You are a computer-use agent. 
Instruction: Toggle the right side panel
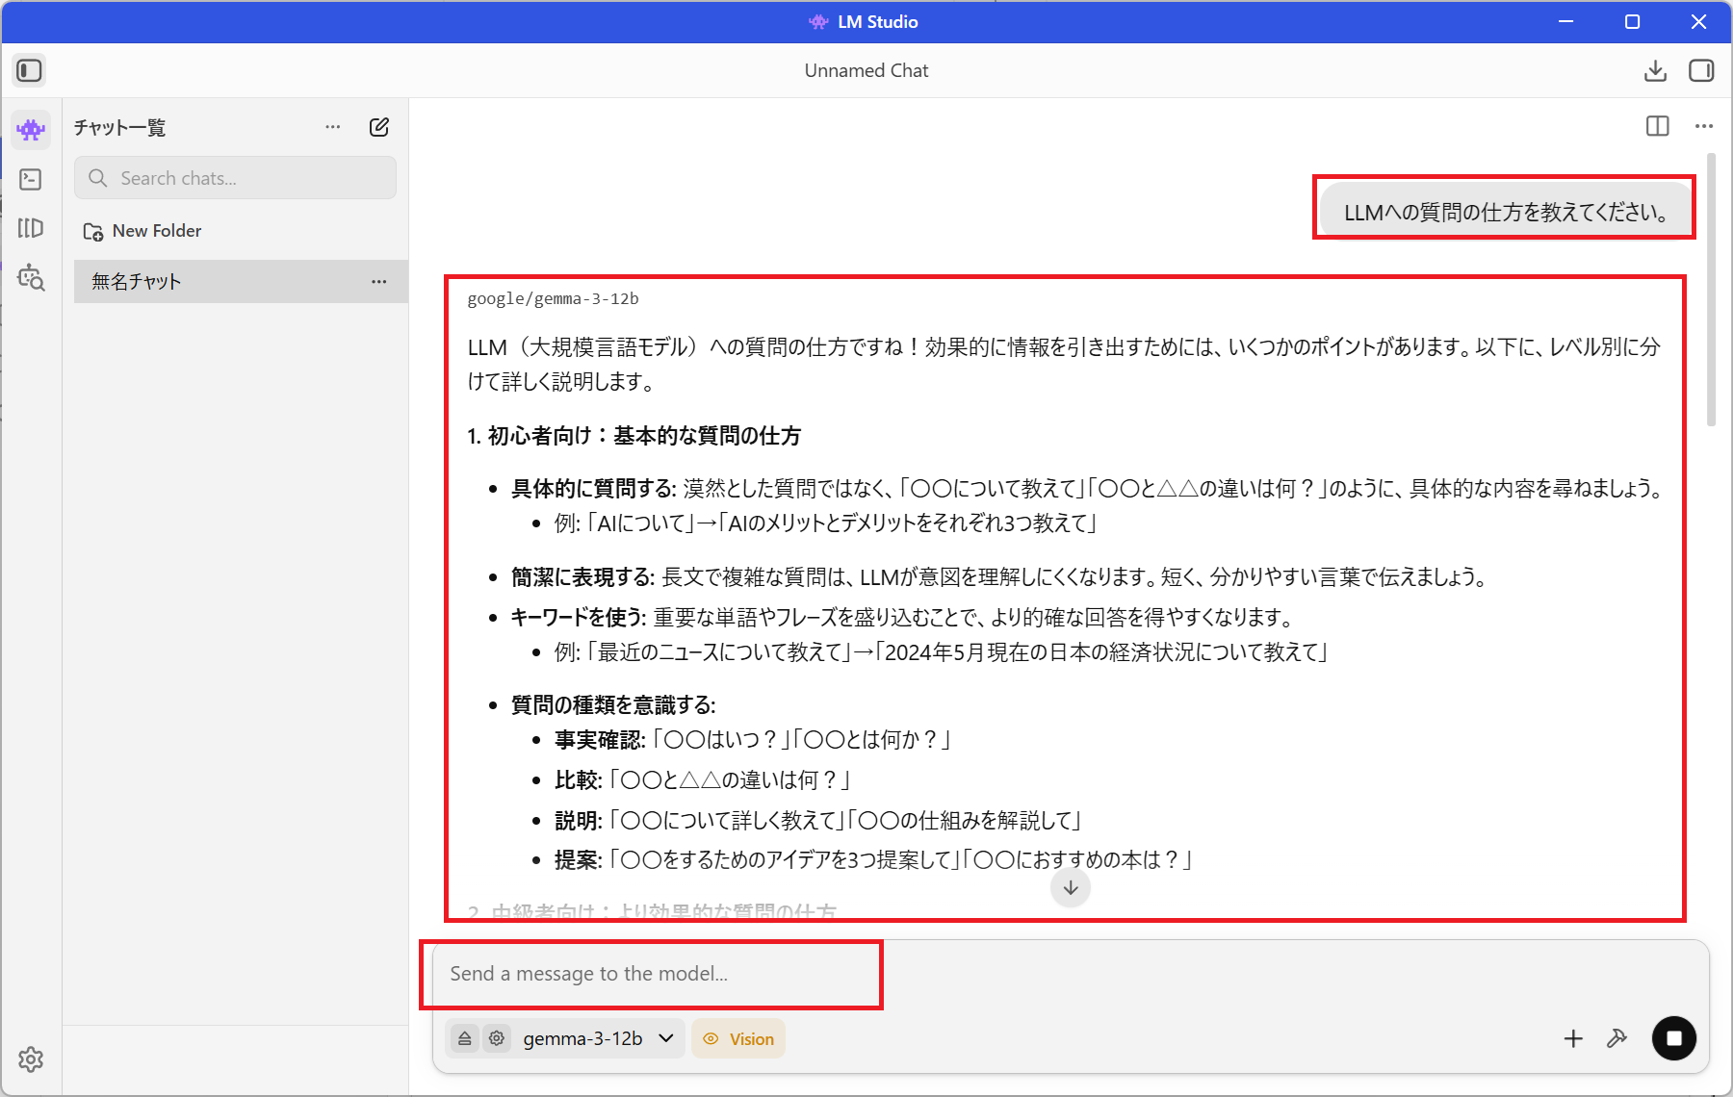point(1701,70)
